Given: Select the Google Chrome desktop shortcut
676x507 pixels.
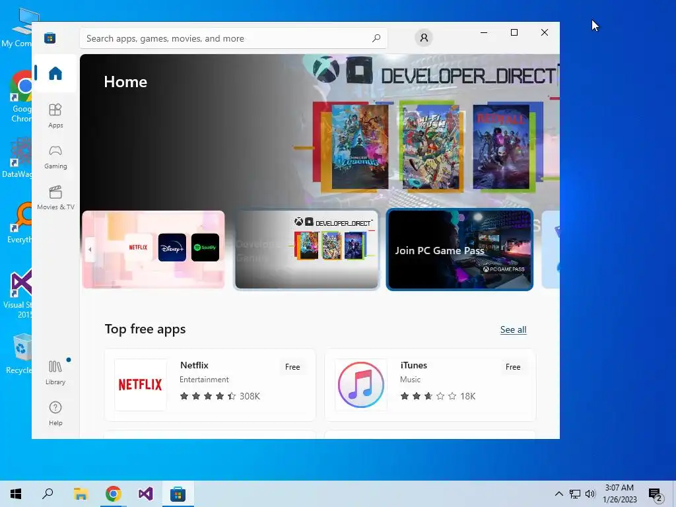Looking at the screenshot, I should [20, 96].
